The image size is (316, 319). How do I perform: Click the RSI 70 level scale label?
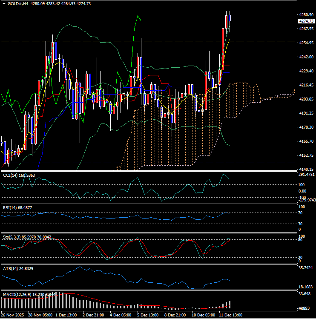pos(301,213)
